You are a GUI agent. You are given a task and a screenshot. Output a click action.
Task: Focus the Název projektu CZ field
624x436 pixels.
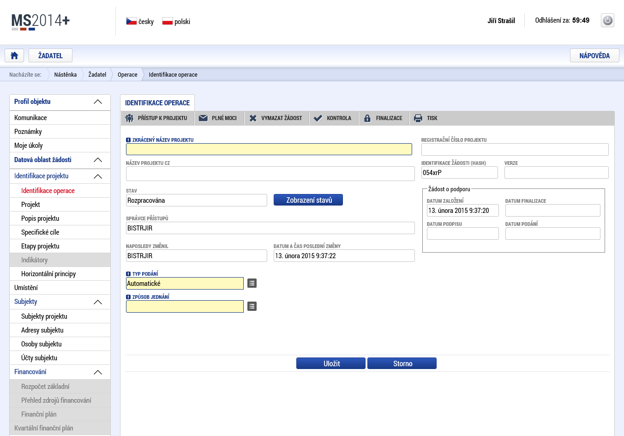270,174
